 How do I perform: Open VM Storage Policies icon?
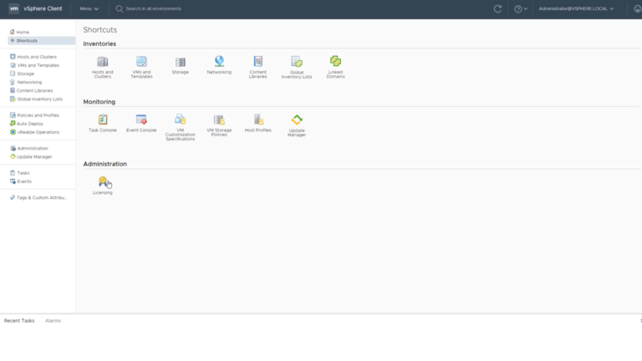click(219, 120)
